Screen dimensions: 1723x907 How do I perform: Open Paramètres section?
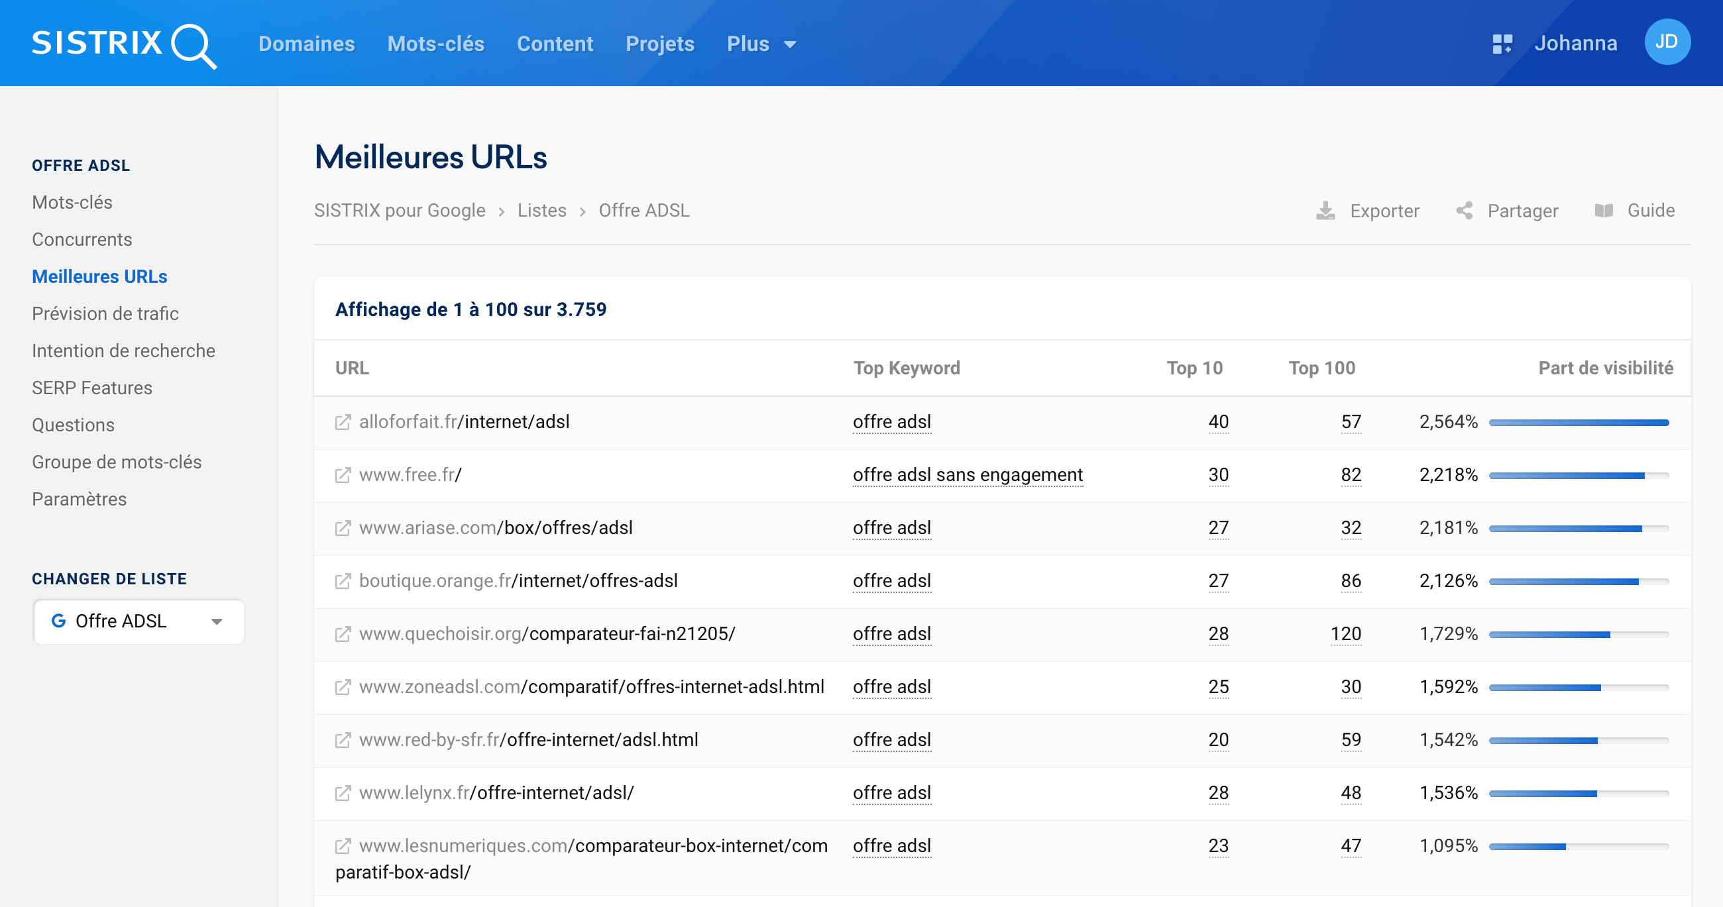tap(79, 499)
